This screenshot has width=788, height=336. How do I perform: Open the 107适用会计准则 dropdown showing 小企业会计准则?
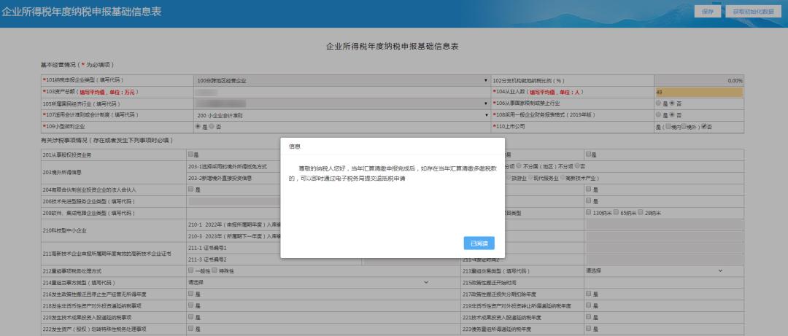(x=341, y=115)
